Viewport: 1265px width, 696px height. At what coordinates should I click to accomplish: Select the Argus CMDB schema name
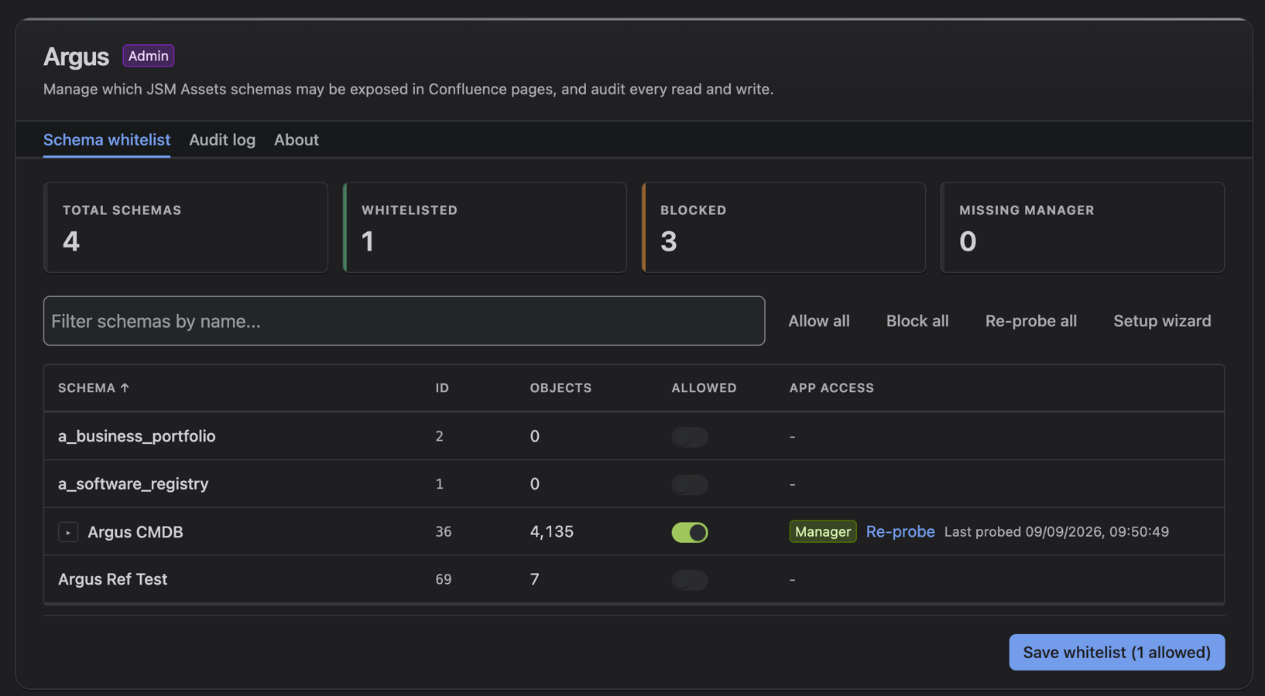click(x=135, y=532)
